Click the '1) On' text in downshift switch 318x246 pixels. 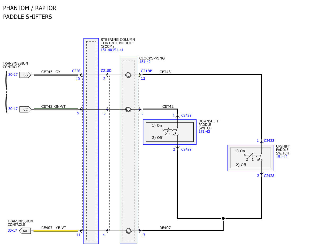click(157, 126)
